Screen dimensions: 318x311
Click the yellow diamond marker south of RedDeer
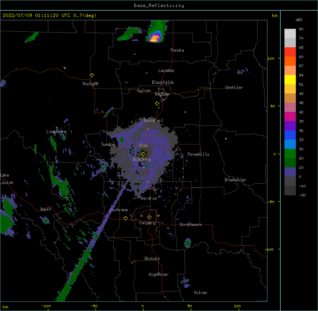pyautogui.click(x=157, y=104)
